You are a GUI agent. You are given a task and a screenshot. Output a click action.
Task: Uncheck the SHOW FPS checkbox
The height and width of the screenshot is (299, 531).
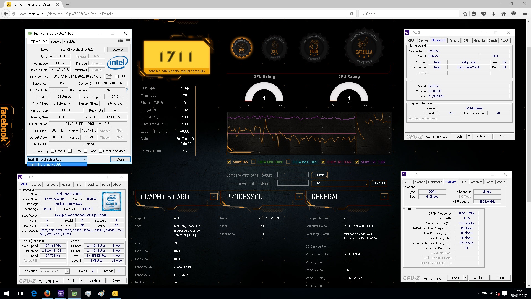point(229,162)
